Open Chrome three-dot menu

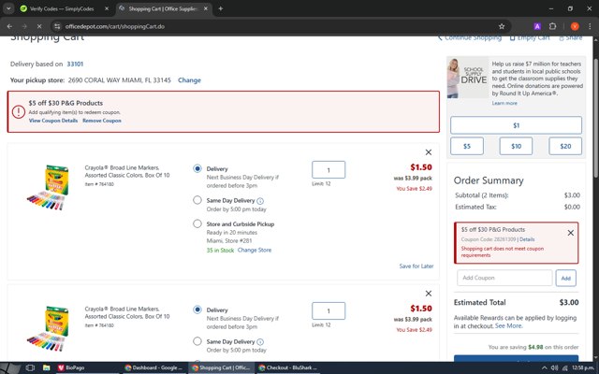590,26
